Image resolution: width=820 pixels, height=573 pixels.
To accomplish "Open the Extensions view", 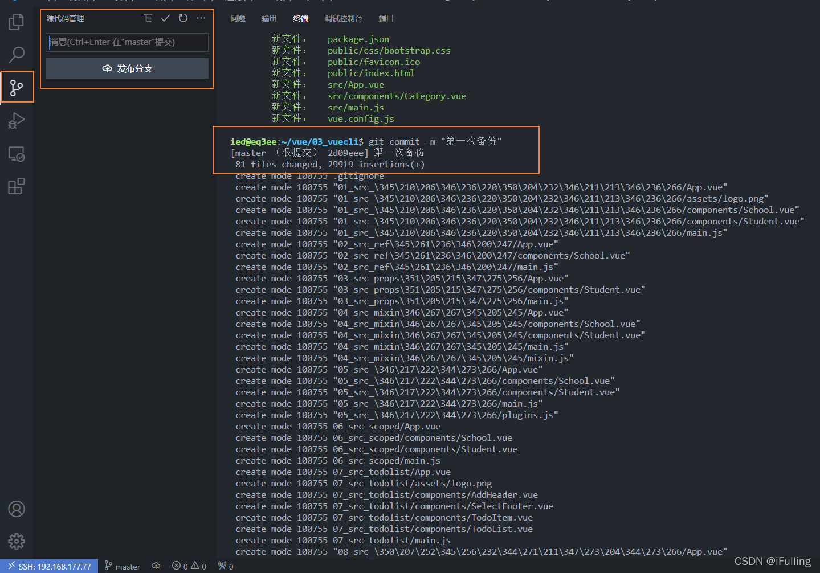I will click(x=17, y=186).
